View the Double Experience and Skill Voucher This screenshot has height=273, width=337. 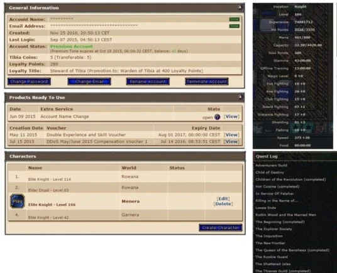coord(231,135)
